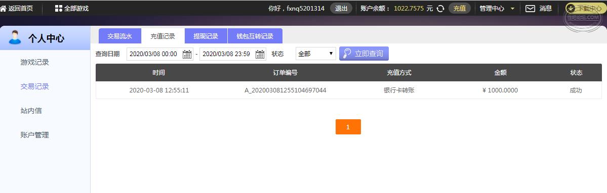Open the 钱包互转记录 tab

point(255,36)
